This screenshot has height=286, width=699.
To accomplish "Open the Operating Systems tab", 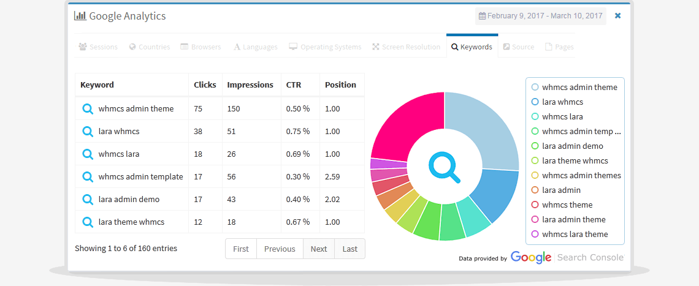I will pyautogui.click(x=325, y=47).
